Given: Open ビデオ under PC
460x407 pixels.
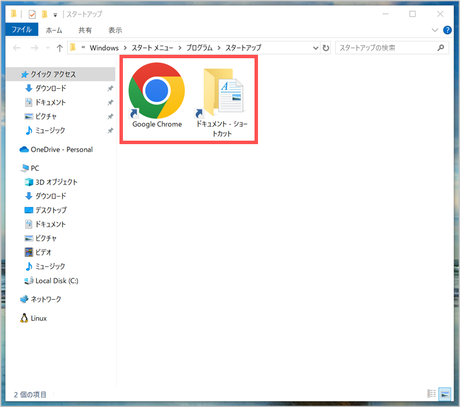Looking at the screenshot, I should 43,253.
